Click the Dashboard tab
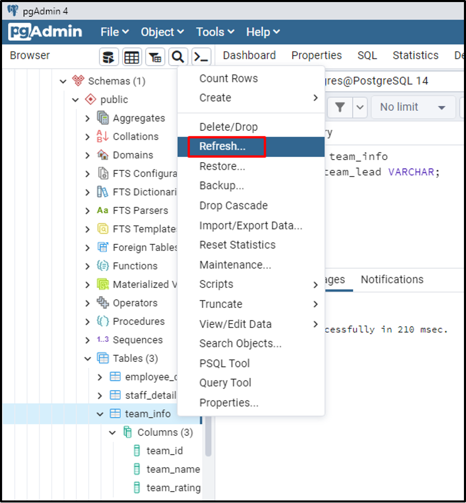This screenshot has width=466, height=503. click(249, 55)
